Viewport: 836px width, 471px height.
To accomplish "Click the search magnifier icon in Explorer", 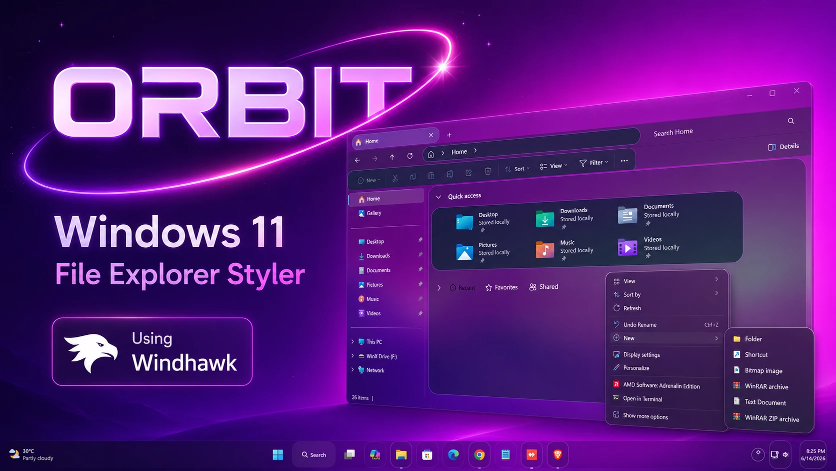I will (x=791, y=121).
